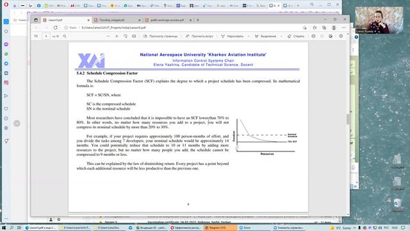
Task: Click the Opera logo menu button
Action: point(6,4)
